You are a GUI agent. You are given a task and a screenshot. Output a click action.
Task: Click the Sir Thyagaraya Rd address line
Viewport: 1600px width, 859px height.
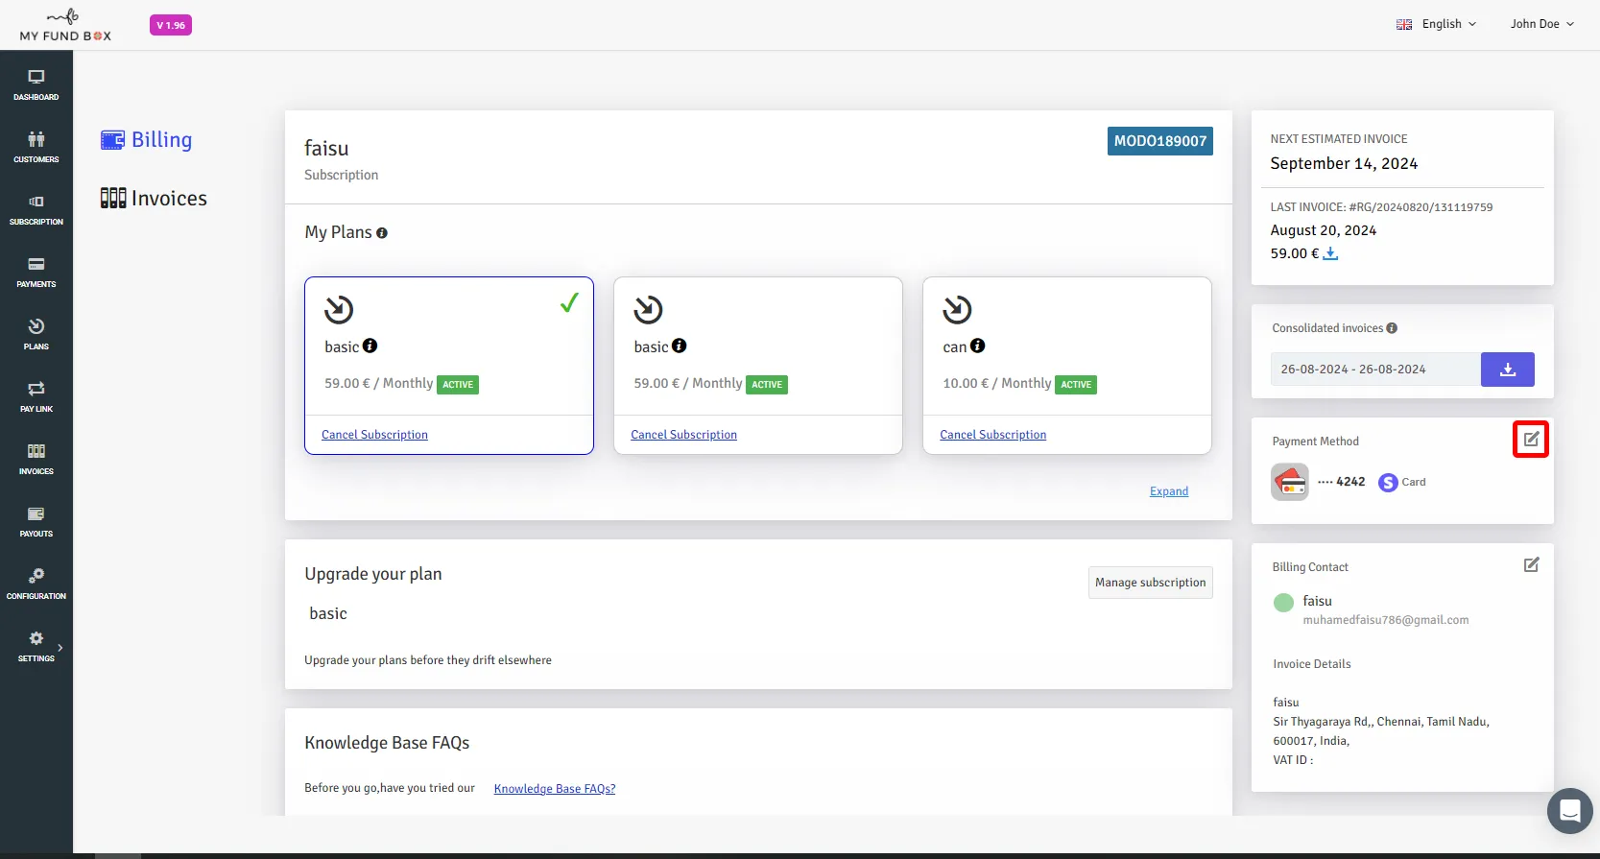(x=1381, y=722)
